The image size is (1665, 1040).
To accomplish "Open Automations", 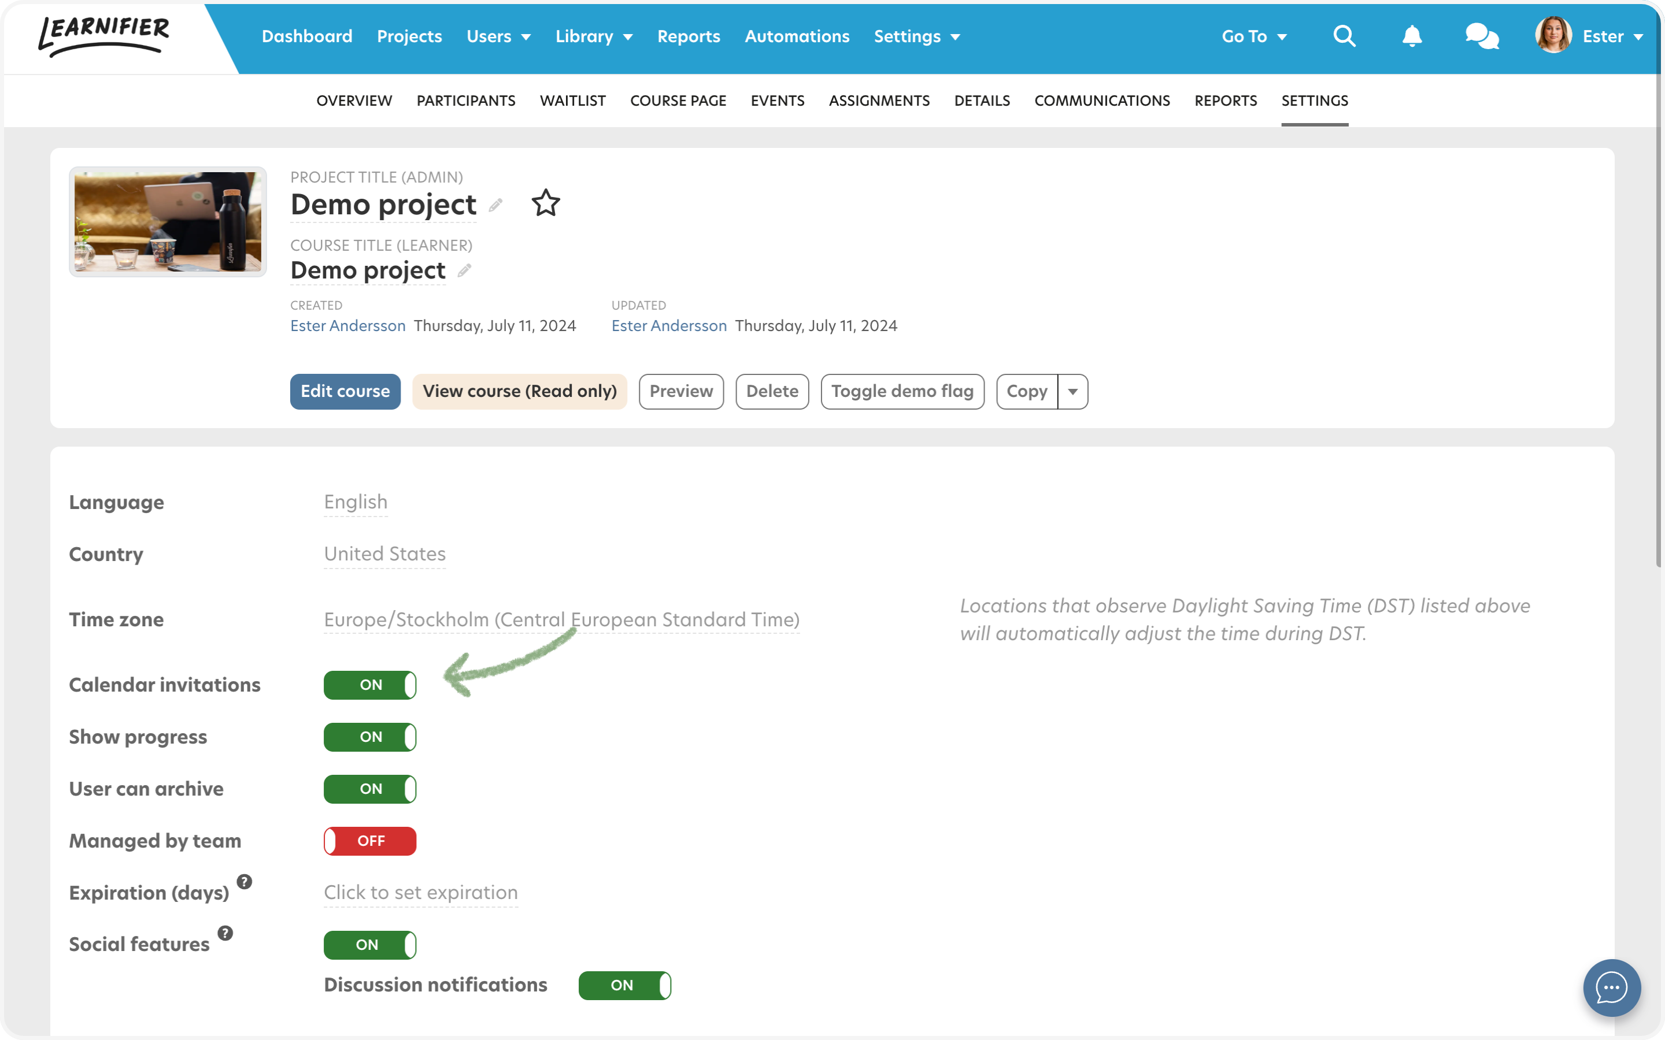I will pyautogui.click(x=797, y=36).
